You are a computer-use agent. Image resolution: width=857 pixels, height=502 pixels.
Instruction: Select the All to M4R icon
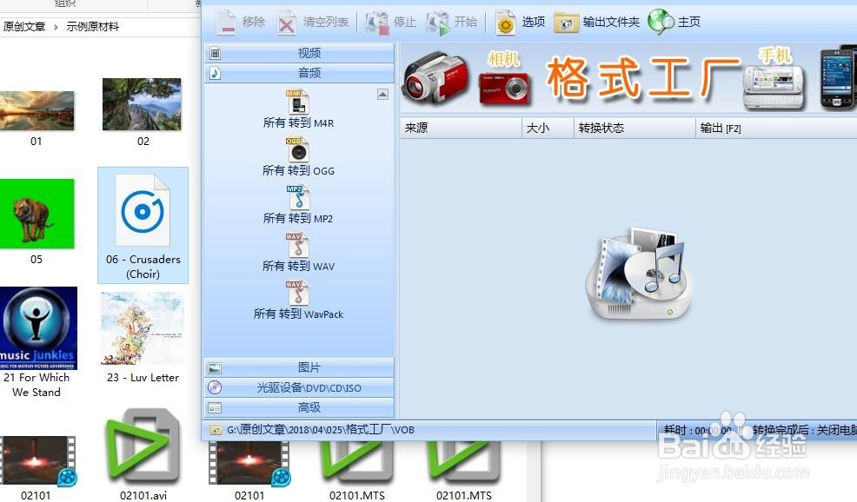[298, 102]
